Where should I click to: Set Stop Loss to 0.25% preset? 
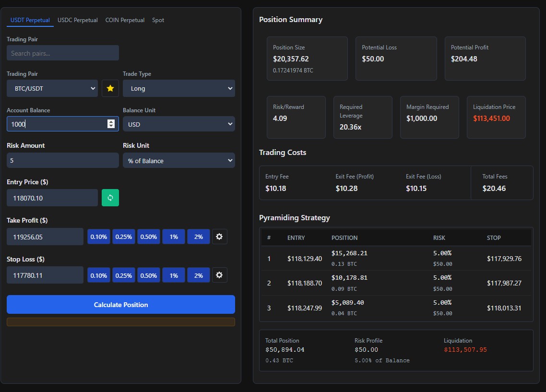(x=124, y=275)
